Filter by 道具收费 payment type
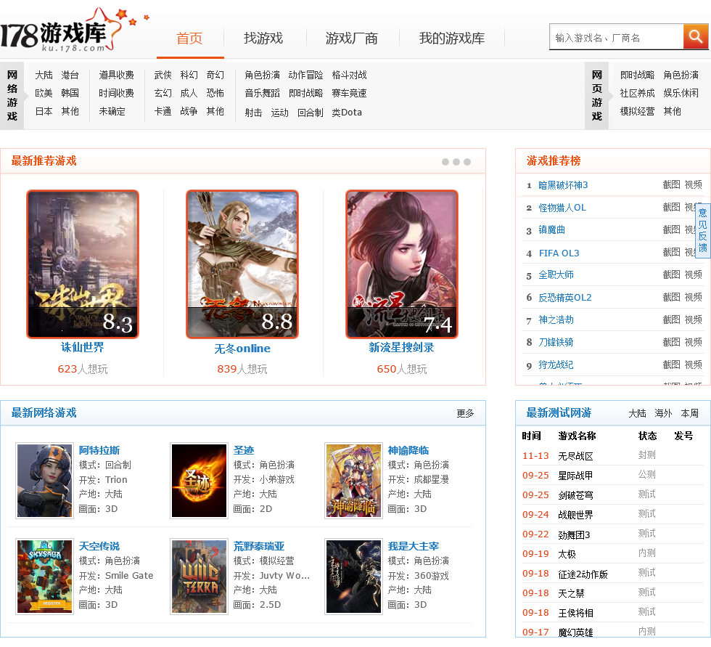 (117, 75)
